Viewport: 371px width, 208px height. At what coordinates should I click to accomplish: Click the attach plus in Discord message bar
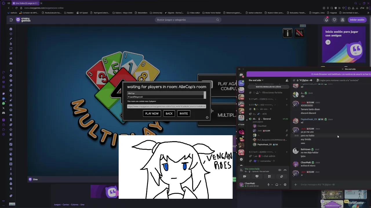[x=295, y=185]
